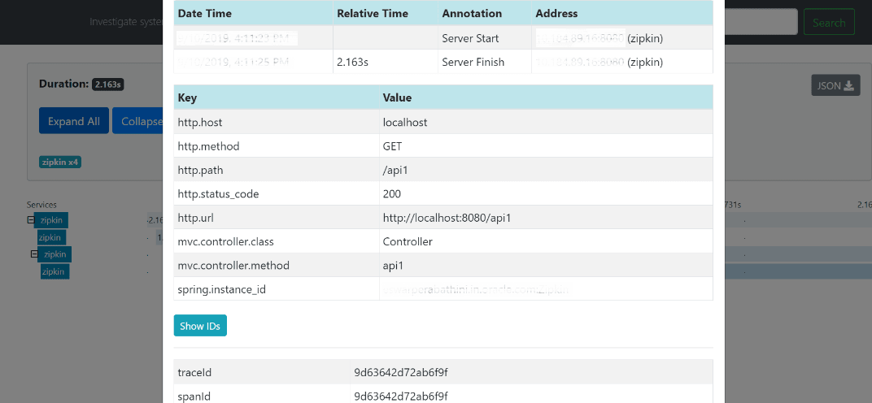Click the traceId value 9d63642d72ab6f9f
The image size is (872, 403).
(x=400, y=372)
